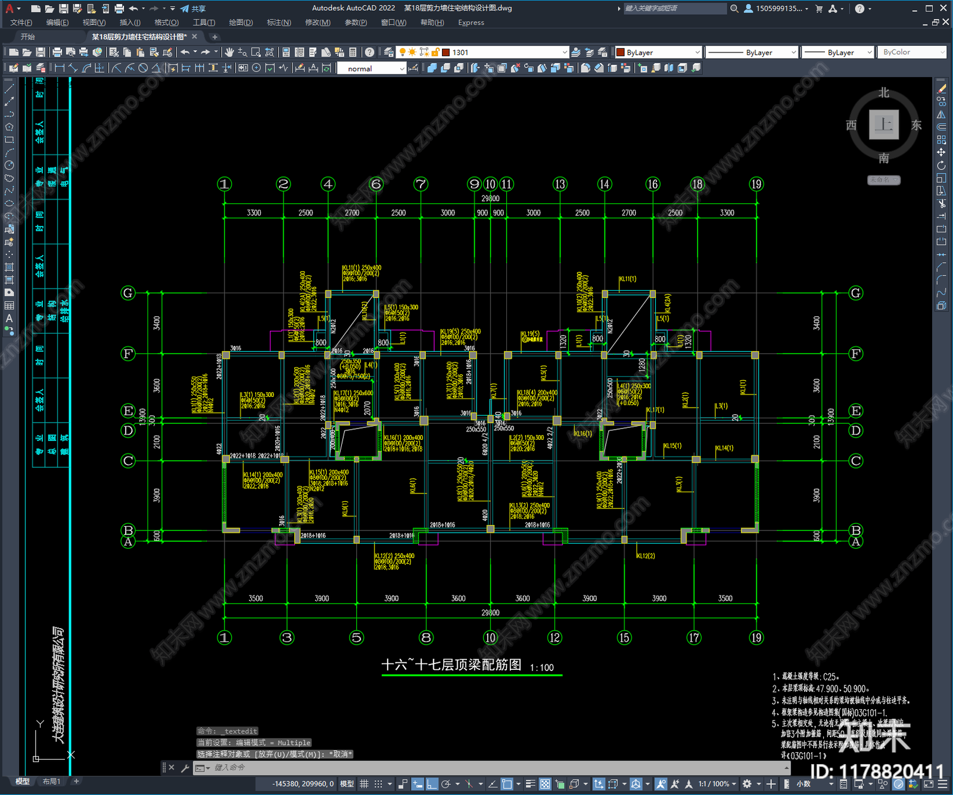The width and height of the screenshot is (953, 795).
Task: Toggle lineweight display in the status bar
Action: click(x=530, y=784)
